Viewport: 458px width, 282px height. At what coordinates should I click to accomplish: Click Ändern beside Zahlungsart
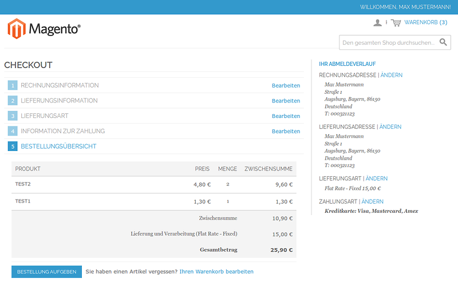[372, 201]
